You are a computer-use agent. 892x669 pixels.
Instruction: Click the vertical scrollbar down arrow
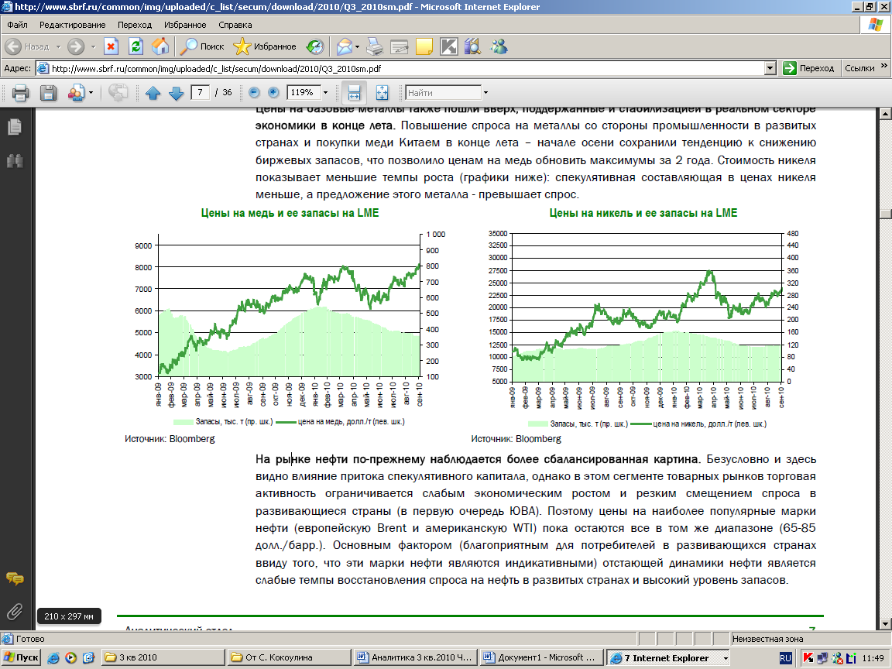click(885, 624)
